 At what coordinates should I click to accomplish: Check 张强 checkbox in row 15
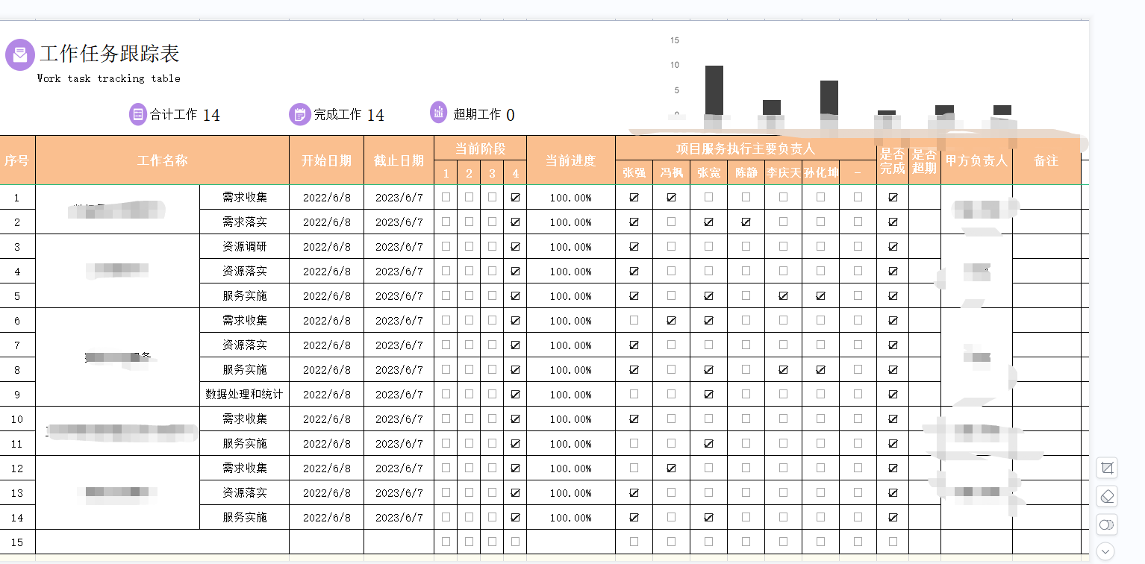pos(634,542)
